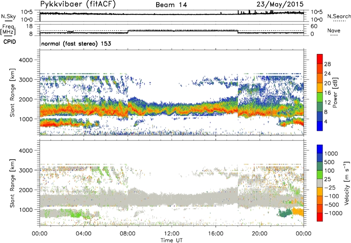Click the 'N.Search' legend label
The width and height of the screenshot is (351, 243).
pyautogui.click(x=339, y=16)
